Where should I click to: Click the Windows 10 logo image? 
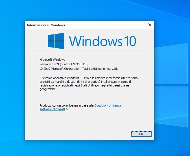92,41
